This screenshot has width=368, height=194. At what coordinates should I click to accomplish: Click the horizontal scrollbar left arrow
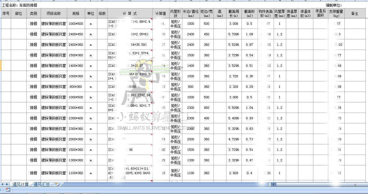pyautogui.click(x=274, y=184)
